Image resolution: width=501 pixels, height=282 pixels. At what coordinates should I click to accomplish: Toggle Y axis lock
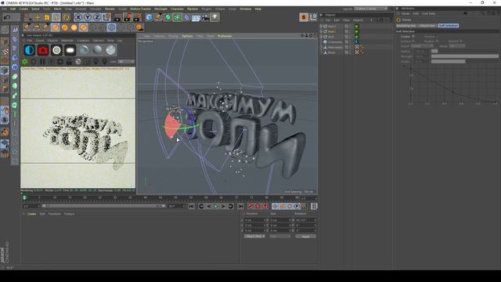[88, 17]
